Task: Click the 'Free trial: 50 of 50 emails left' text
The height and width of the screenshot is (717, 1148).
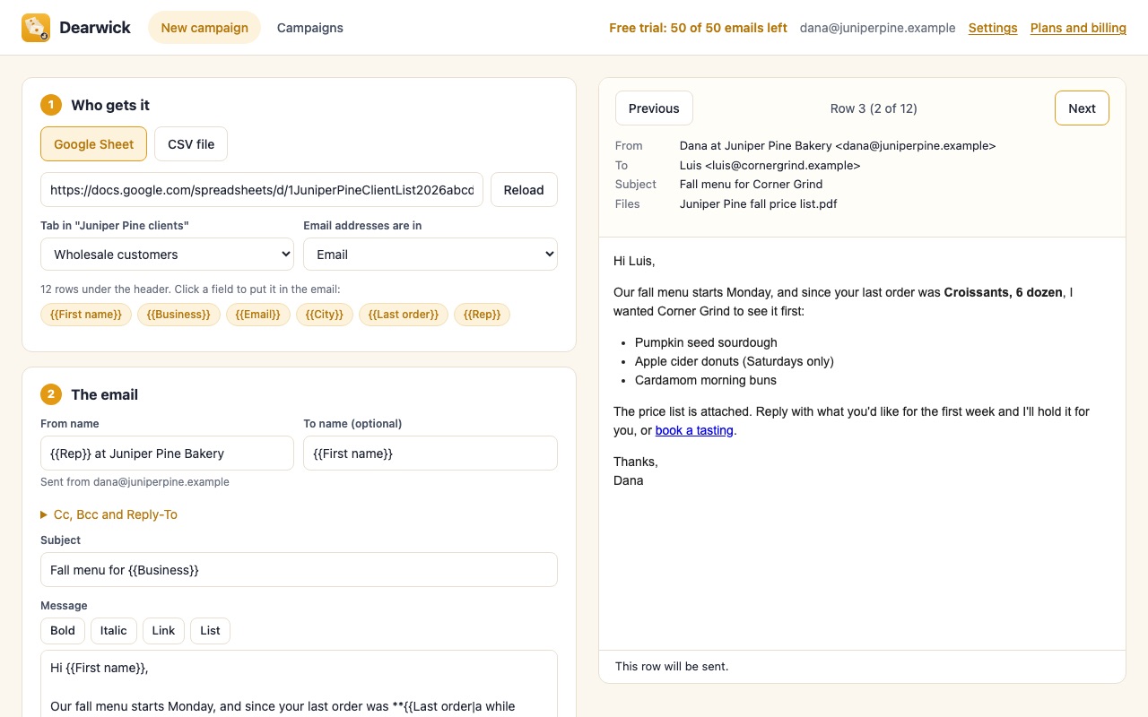Action: coord(698,28)
